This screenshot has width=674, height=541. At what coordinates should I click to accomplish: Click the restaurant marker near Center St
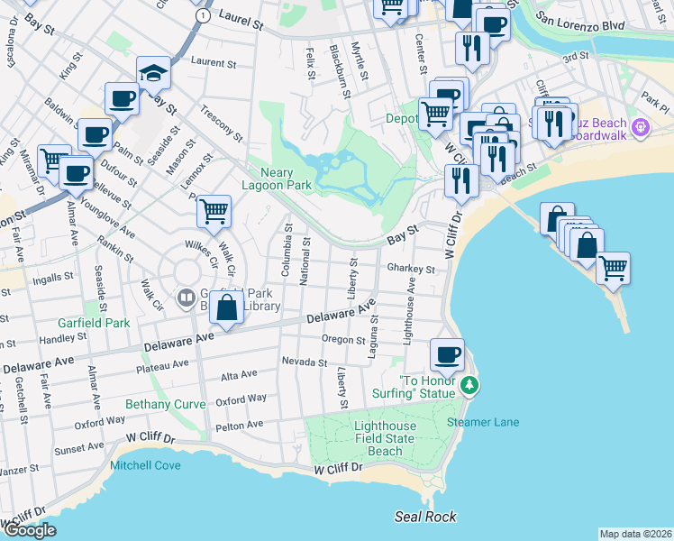472,49
